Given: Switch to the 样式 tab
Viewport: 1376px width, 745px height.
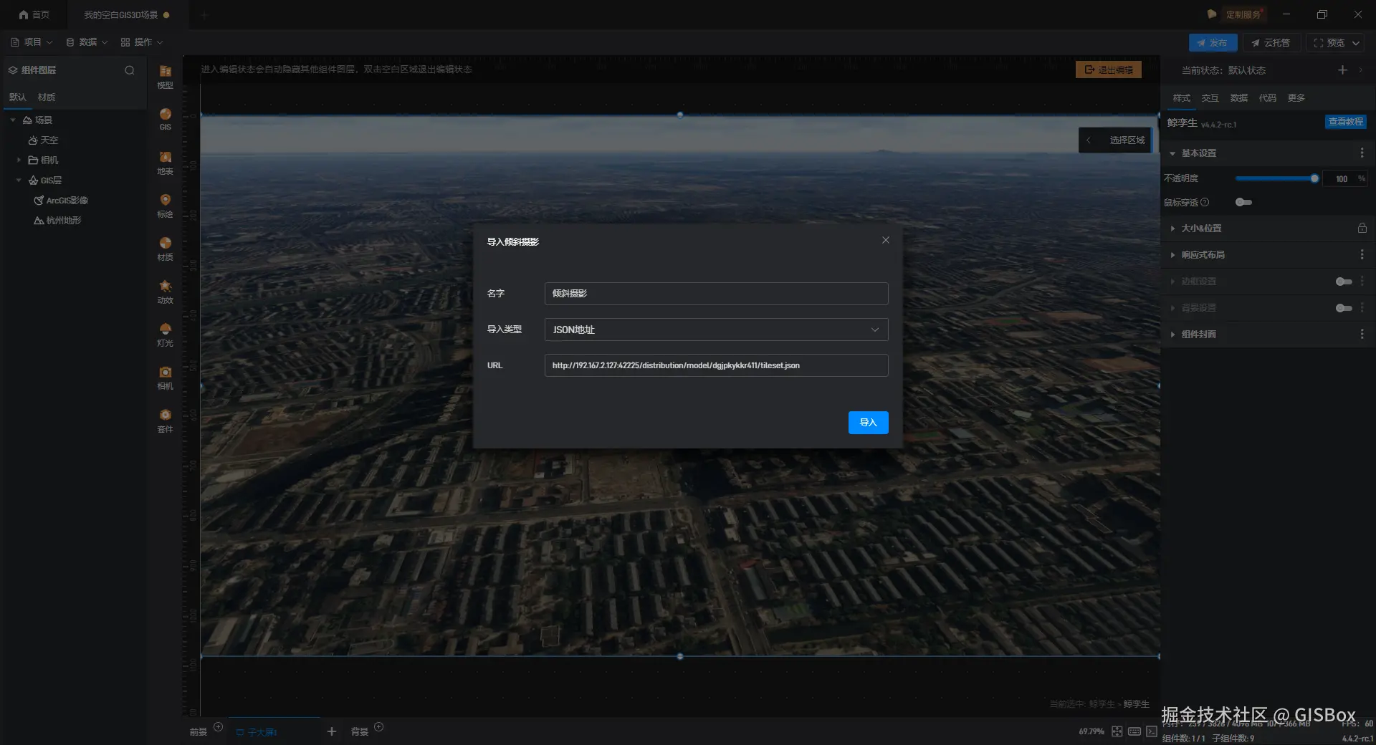Looking at the screenshot, I should click(1181, 98).
